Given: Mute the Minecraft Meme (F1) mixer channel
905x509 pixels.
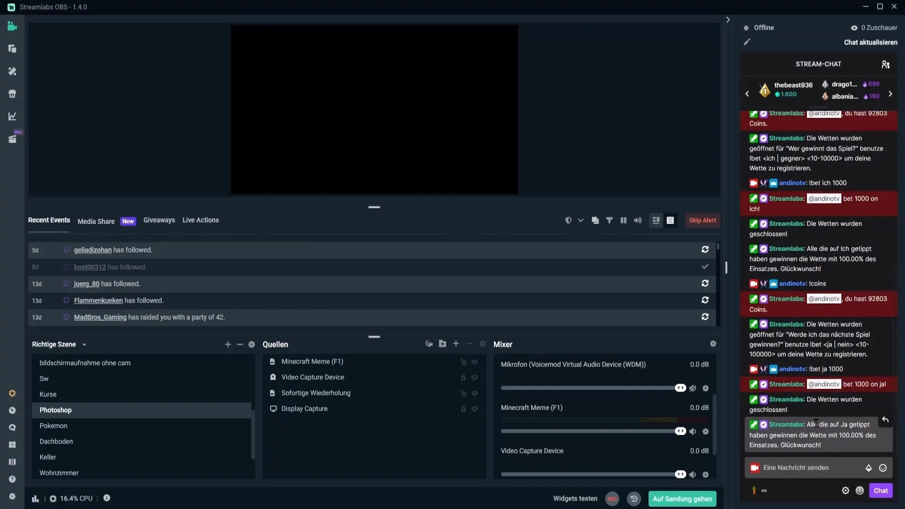Looking at the screenshot, I should click(x=693, y=432).
